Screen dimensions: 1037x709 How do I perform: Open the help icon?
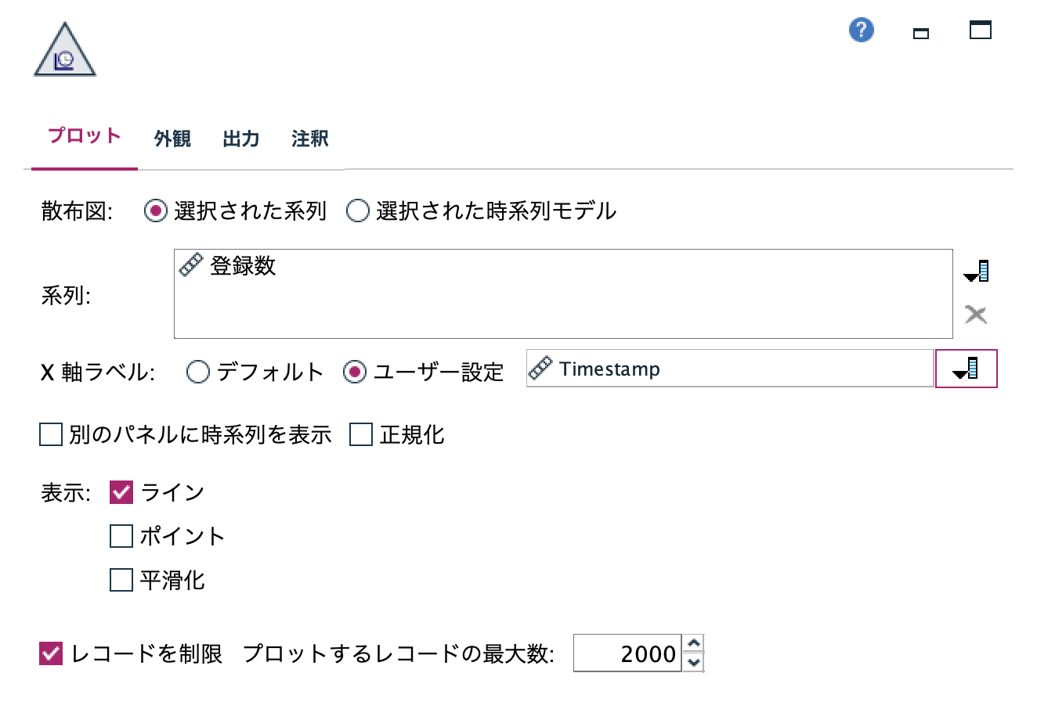tap(860, 30)
